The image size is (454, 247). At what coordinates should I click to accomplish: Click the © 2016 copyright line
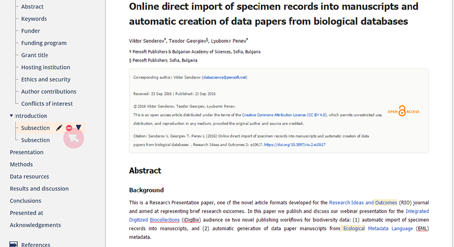(185, 106)
